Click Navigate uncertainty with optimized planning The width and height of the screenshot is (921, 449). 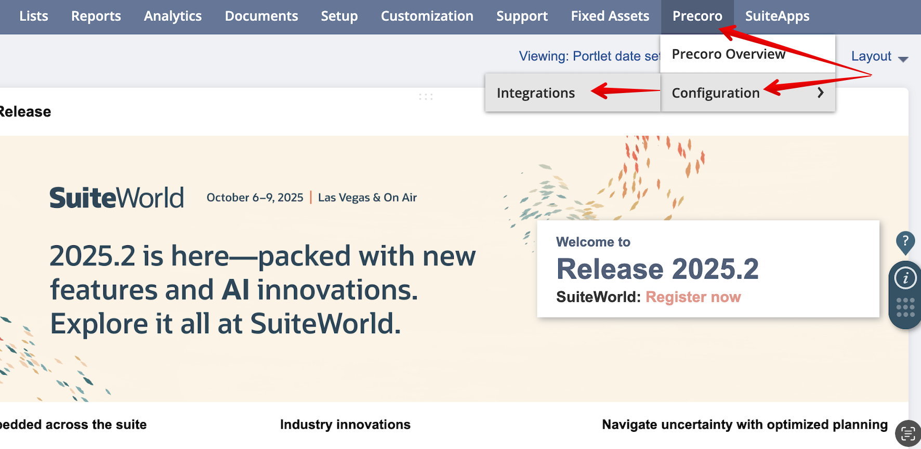(x=745, y=425)
